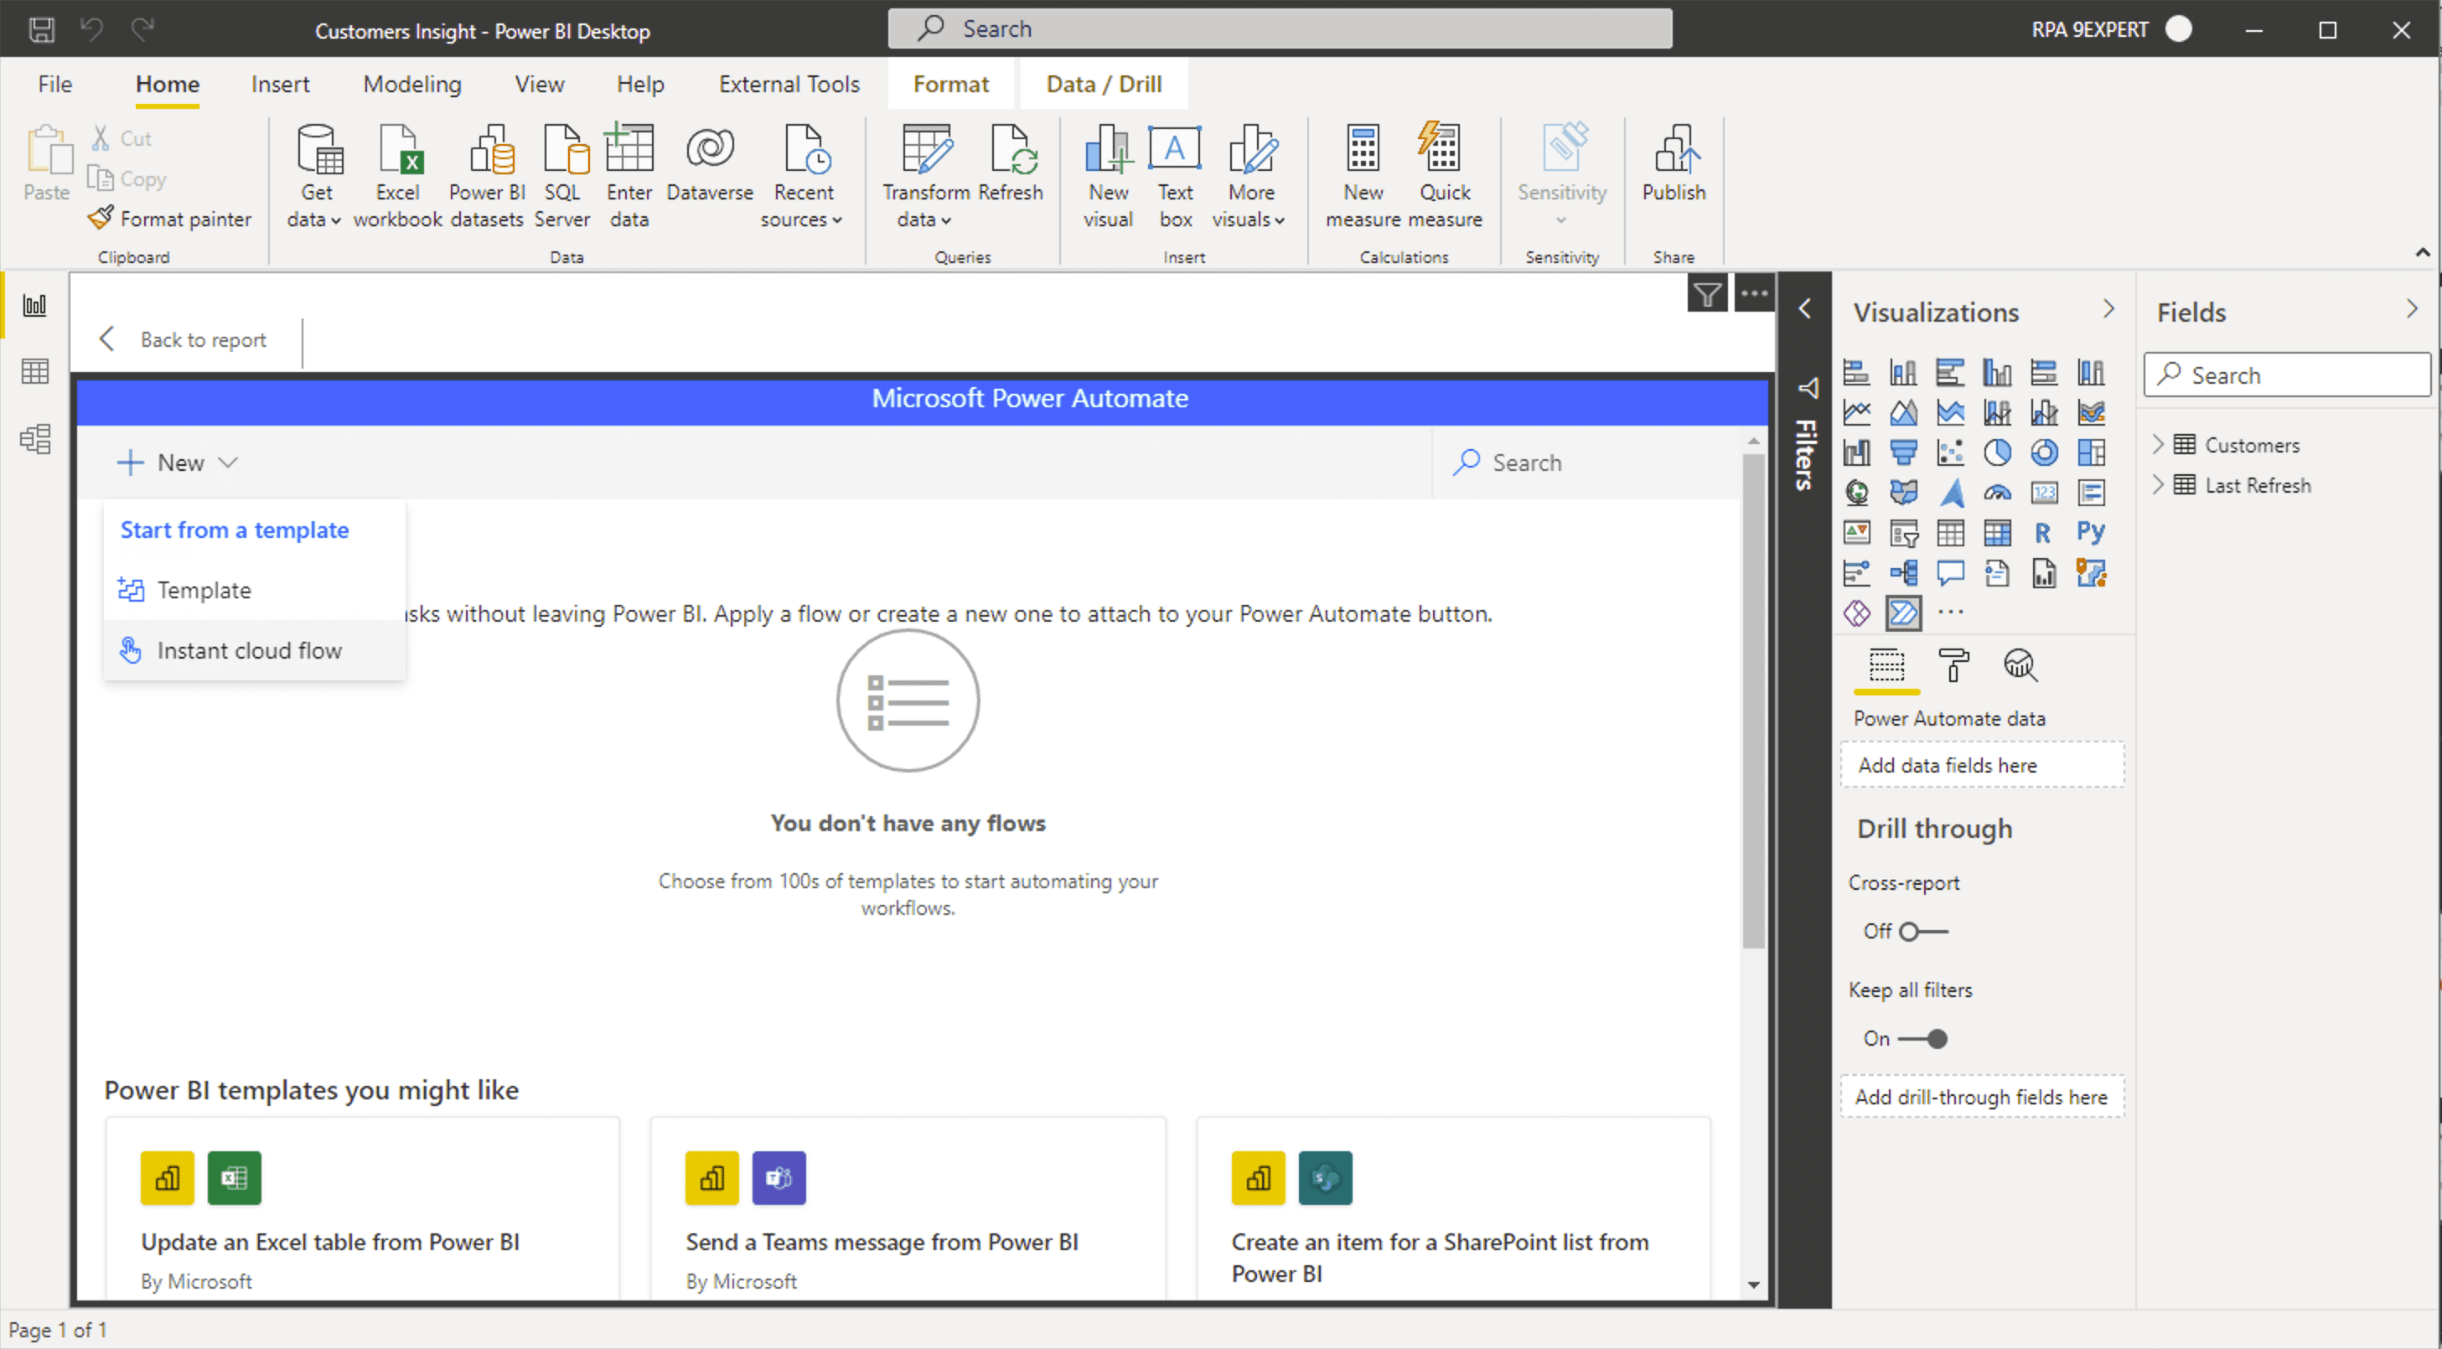Expand the Customers table in Fields
Viewport: 2442px width, 1349px height.
click(x=2159, y=444)
